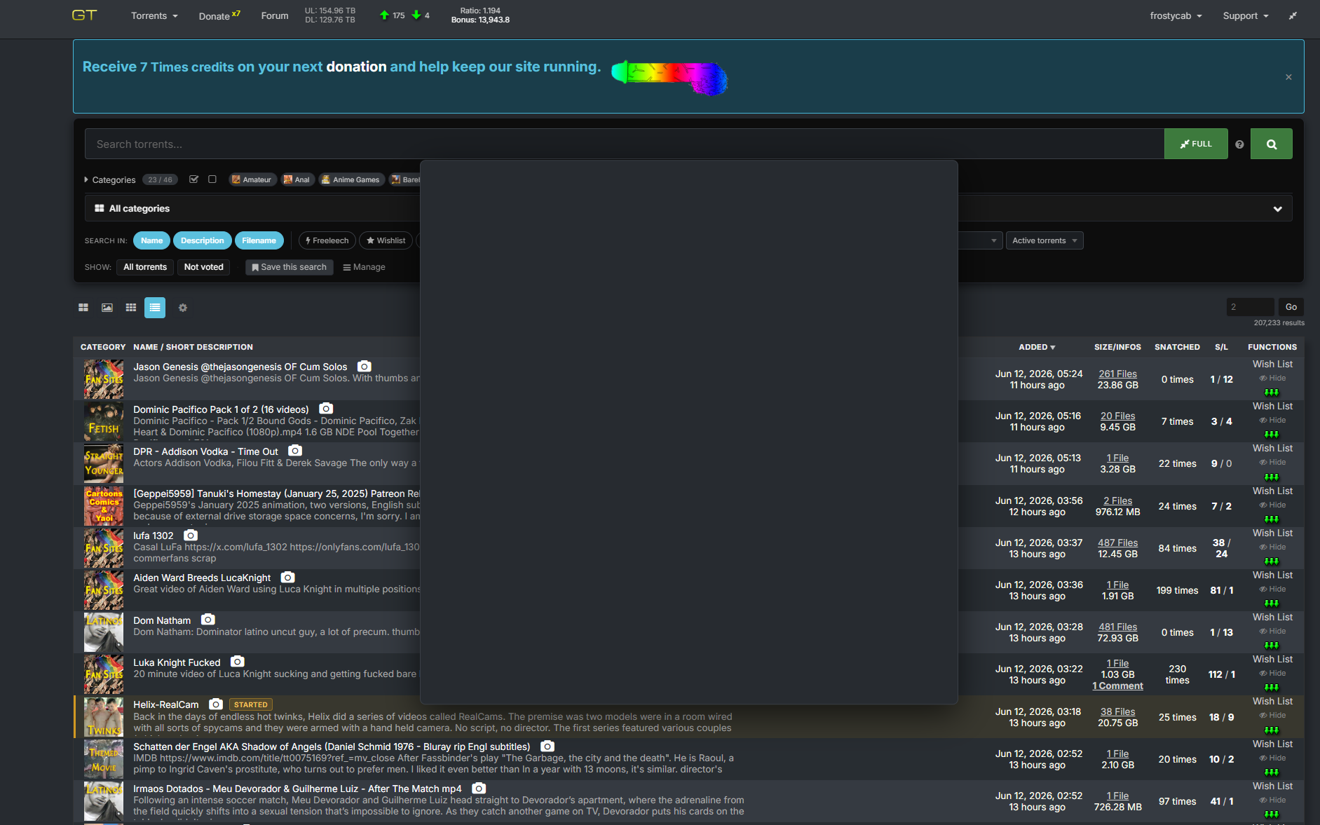The width and height of the screenshot is (1320, 825).
Task: Hide the 23.86 GB torrent row
Action: pos(1273,379)
